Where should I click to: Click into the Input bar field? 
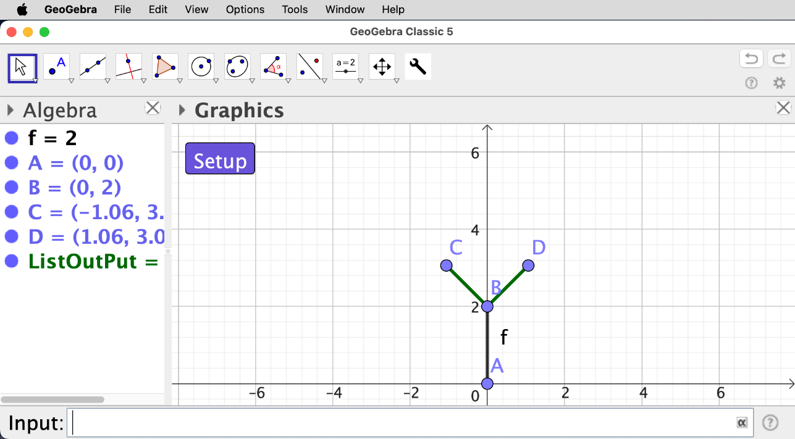pyautogui.click(x=402, y=423)
